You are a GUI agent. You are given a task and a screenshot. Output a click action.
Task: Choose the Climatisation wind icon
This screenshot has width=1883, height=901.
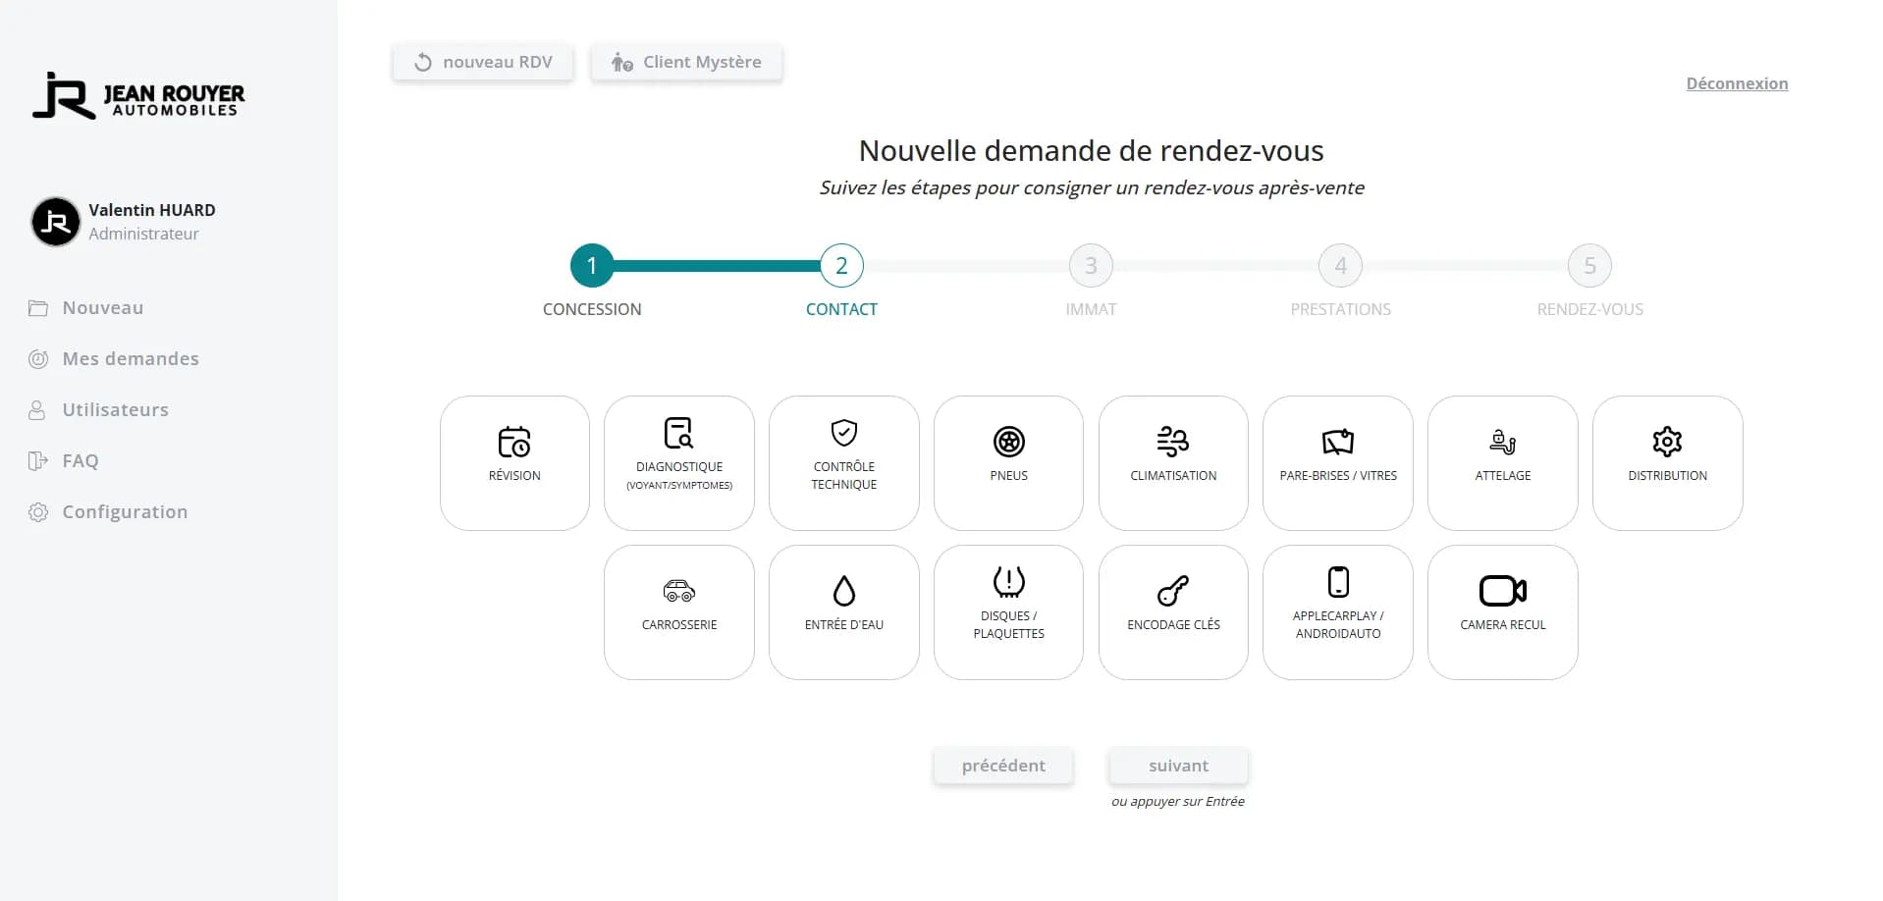click(x=1172, y=443)
